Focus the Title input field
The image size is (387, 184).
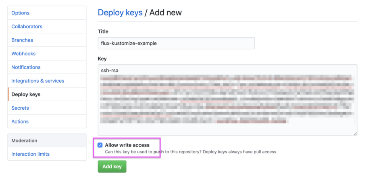(x=176, y=43)
